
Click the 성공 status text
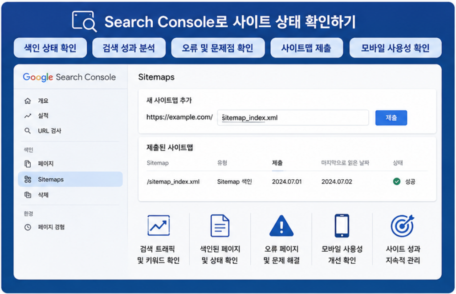point(410,182)
